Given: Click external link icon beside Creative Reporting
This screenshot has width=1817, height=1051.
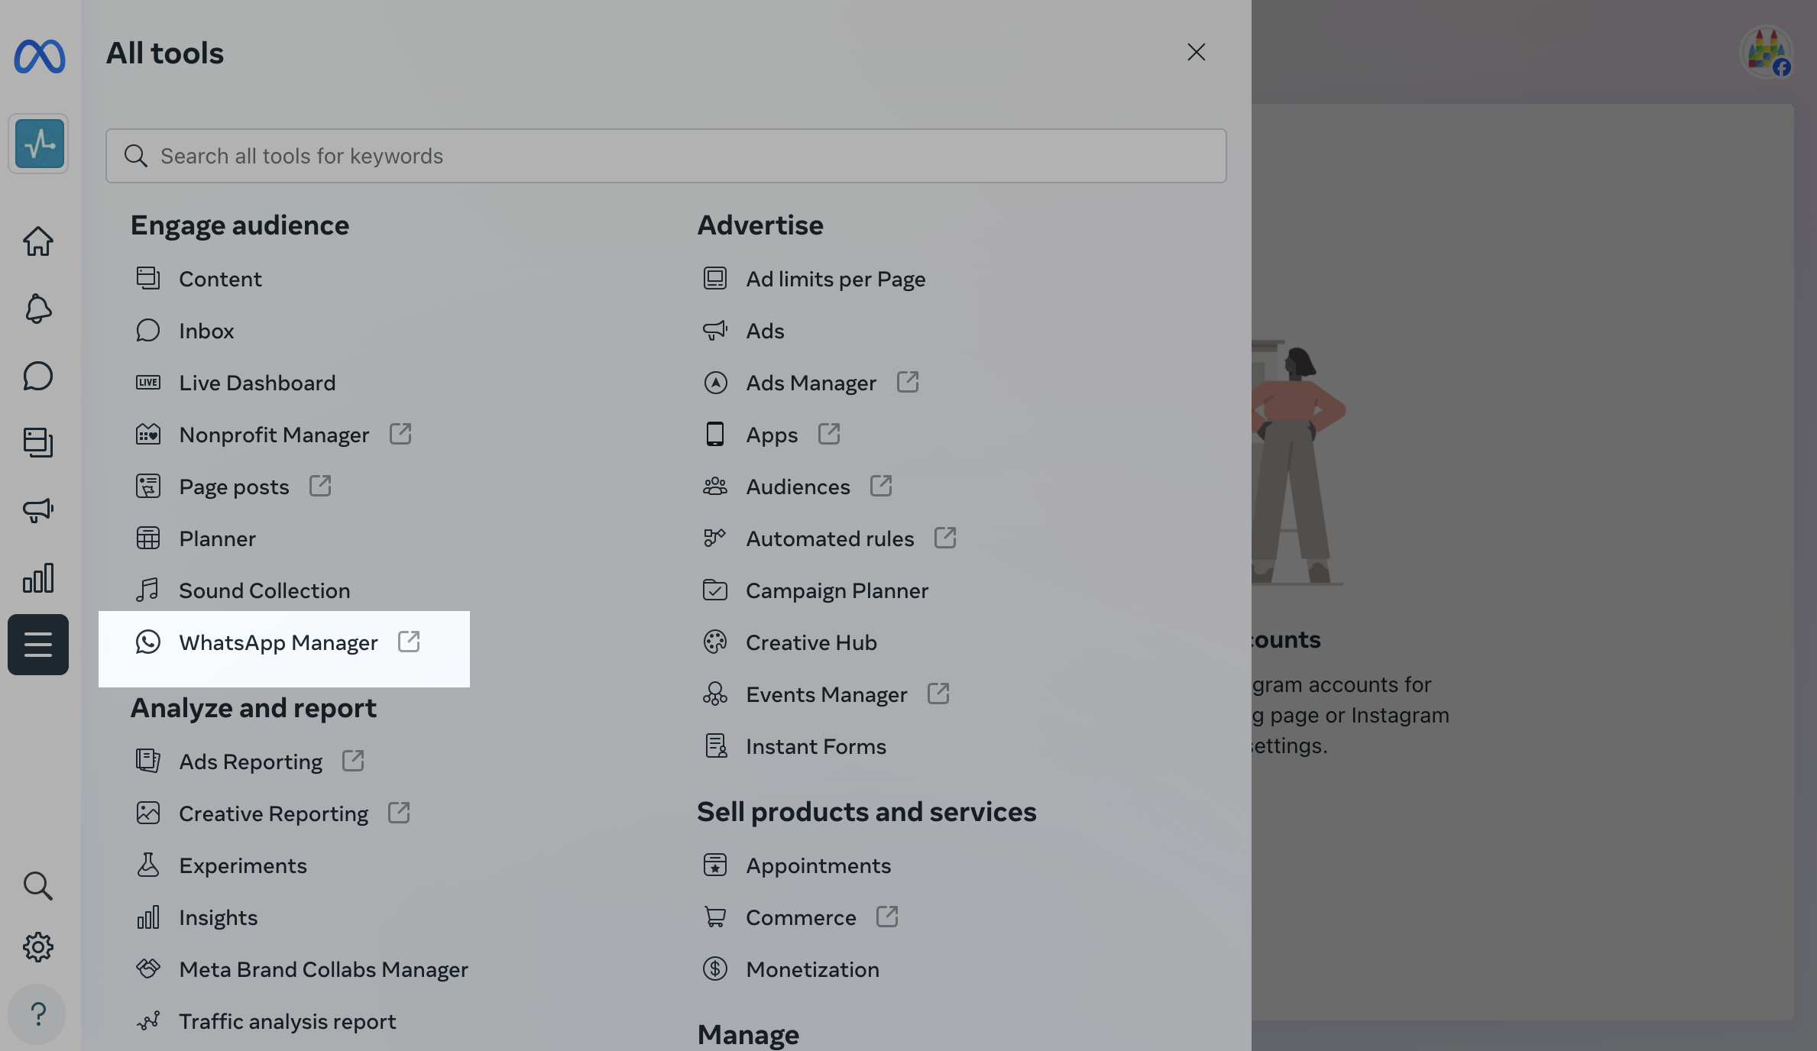Looking at the screenshot, I should tap(399, 813).
